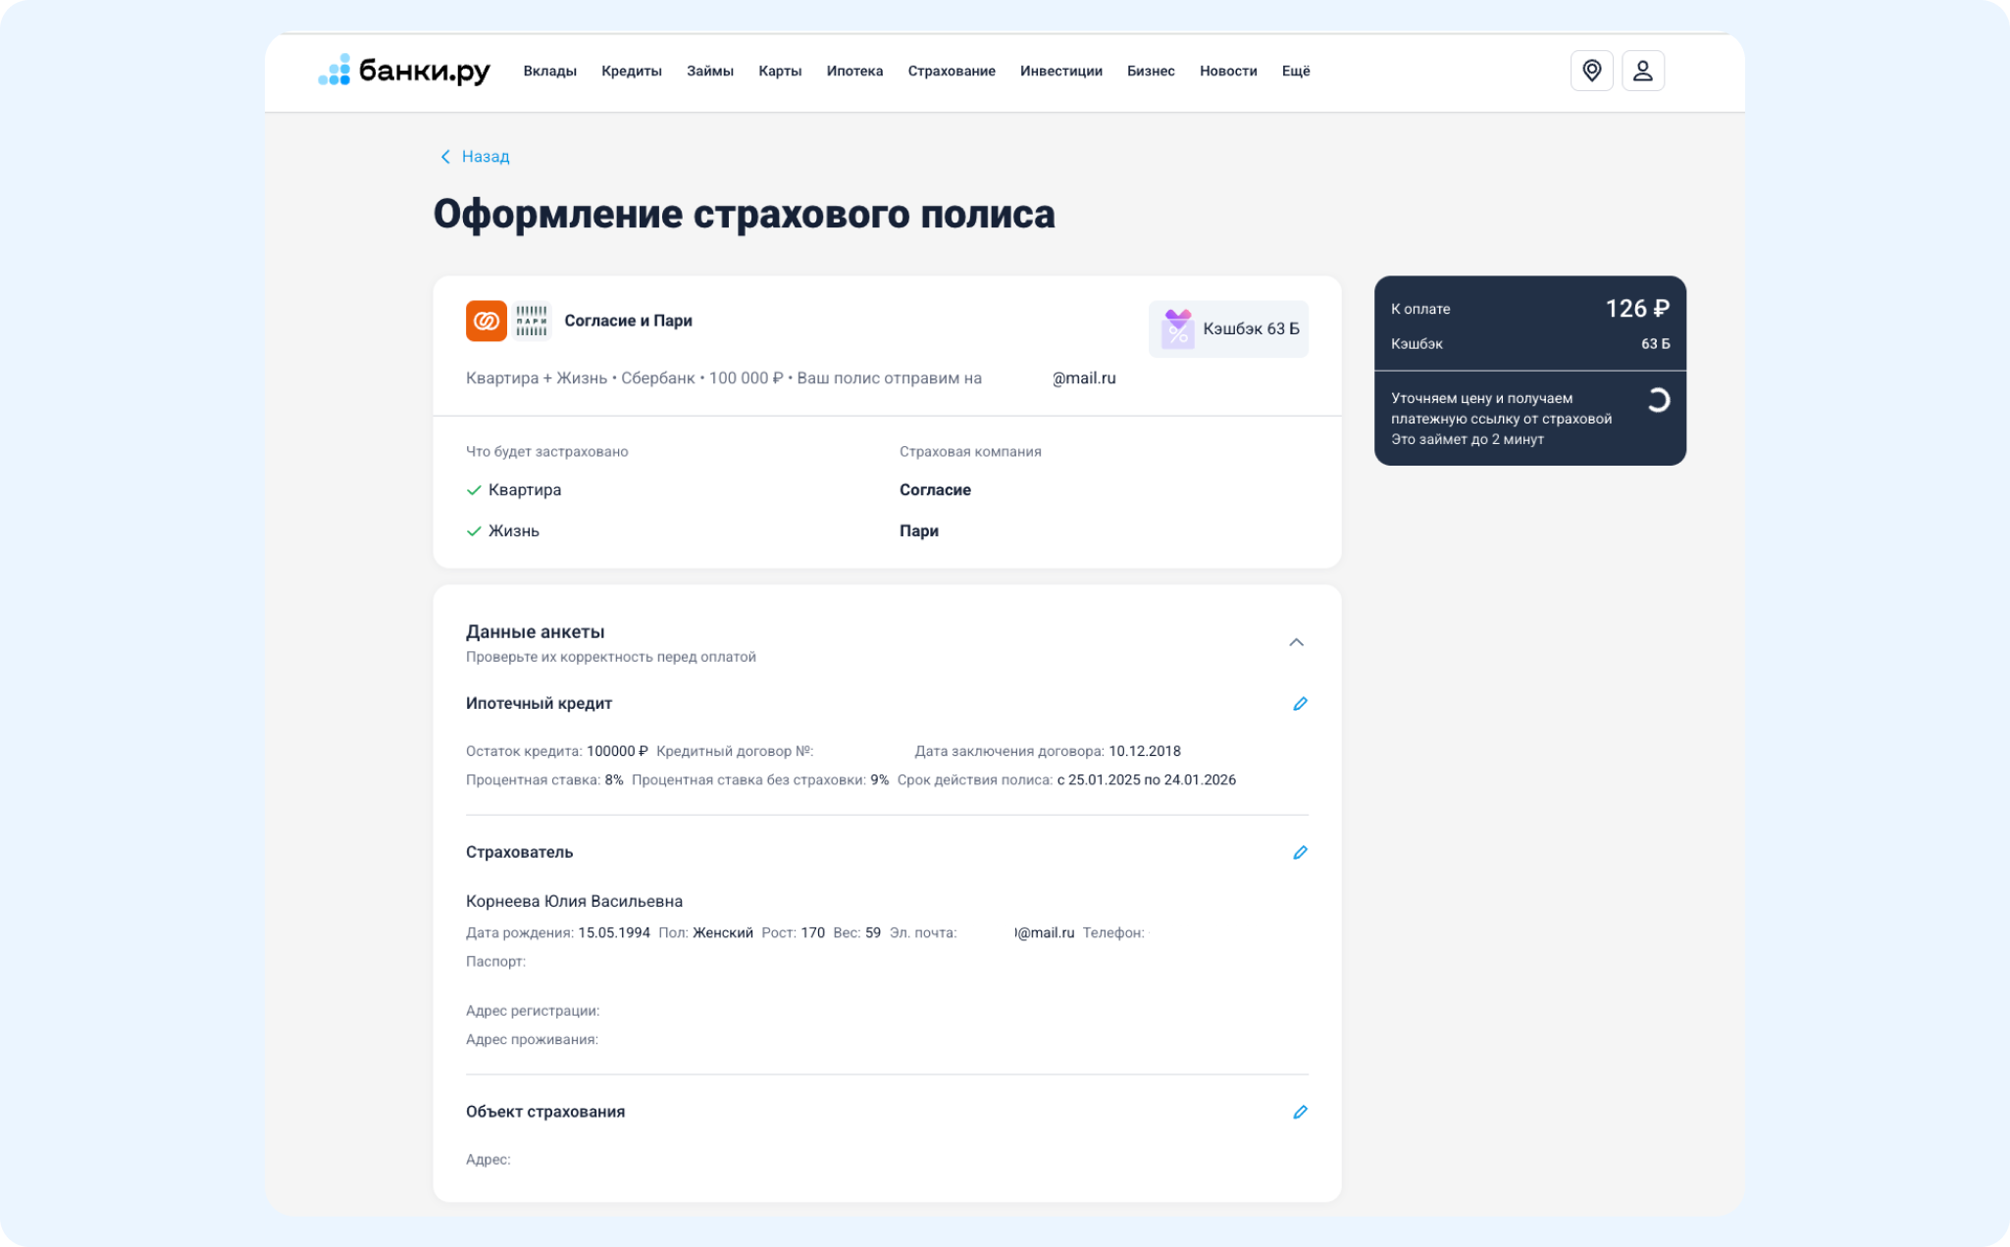Open the location pin icon
2010x1247 pixels.
click(x=1591, y=71)
